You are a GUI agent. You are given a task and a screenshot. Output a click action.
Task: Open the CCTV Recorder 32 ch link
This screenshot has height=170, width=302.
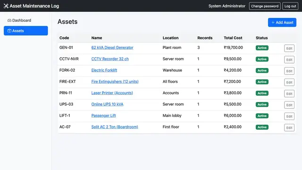tap(110, 59)
